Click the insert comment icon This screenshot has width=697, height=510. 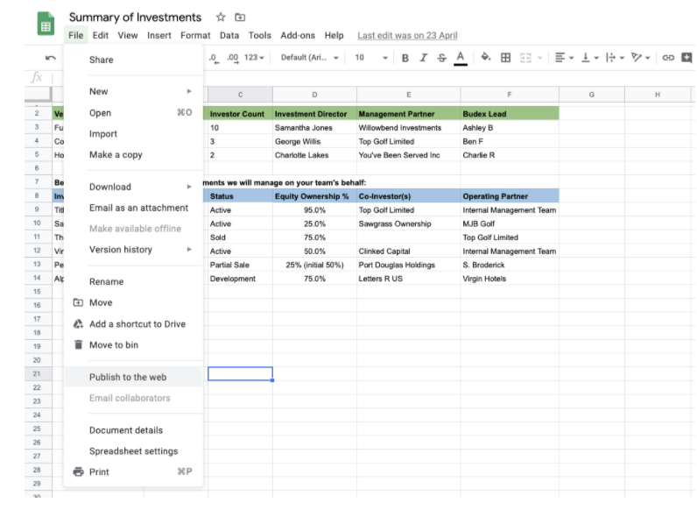(x=686, y=58)
